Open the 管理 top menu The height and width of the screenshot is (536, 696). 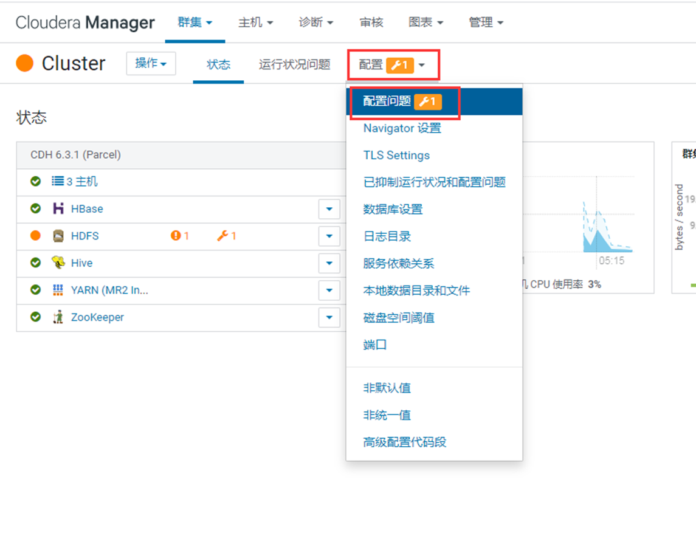tap(486, 22)
